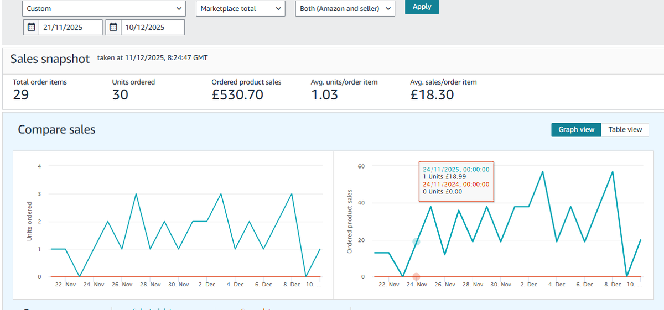Click 28. Nov label on Units ordered chart
Viewport: 664px width, 310px height.
point(150,285)
